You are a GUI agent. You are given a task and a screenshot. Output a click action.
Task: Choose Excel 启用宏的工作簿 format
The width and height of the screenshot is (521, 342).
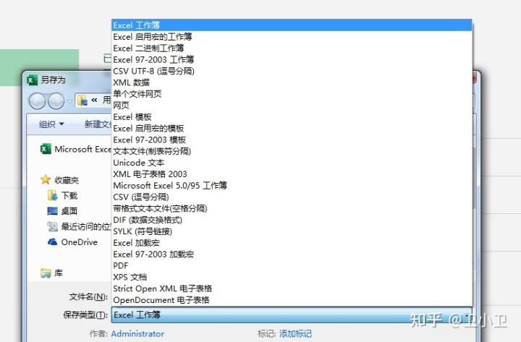click(x=292, y=37)
